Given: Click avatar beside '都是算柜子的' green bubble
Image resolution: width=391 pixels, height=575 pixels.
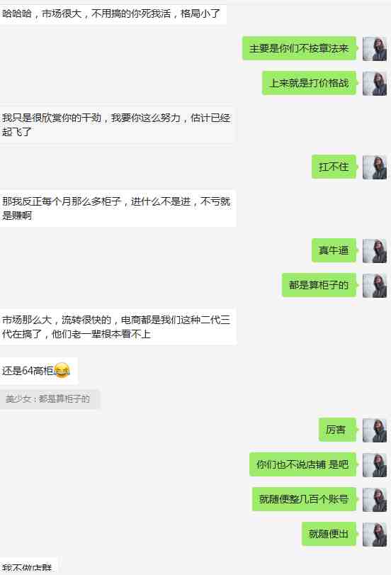Looking at the screenshot, I should (x=375, y=285).
